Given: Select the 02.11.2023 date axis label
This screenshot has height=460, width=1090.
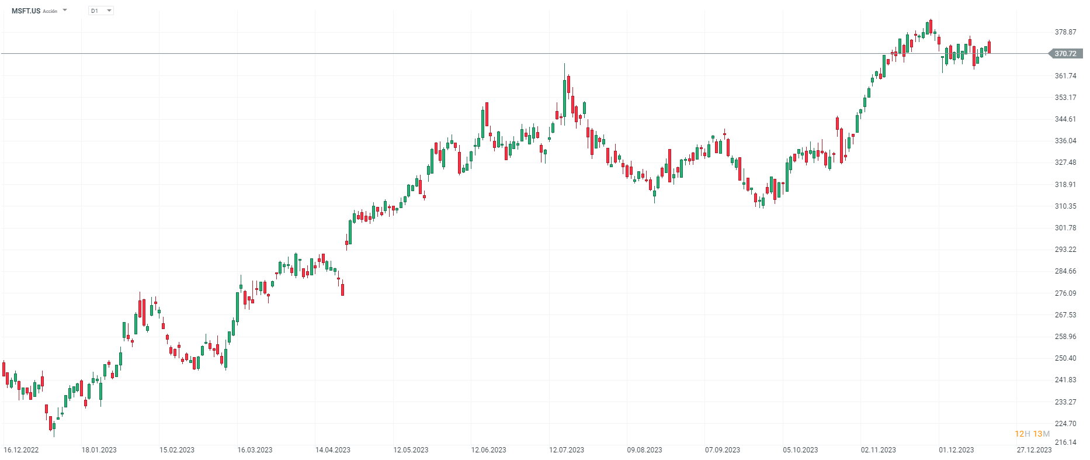Looking at the screenshot, I should 878,450.
